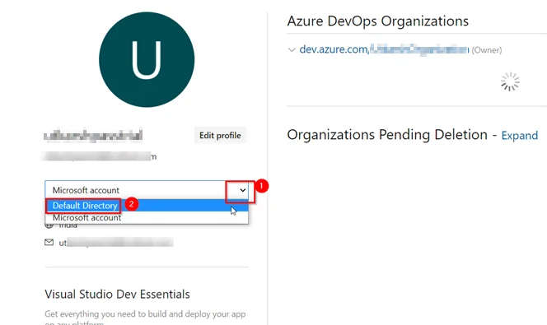Open the dev.azure.com organization link
Image resolution: width=547 pixels, height=325 pixels.
click(x=384, y=49)
